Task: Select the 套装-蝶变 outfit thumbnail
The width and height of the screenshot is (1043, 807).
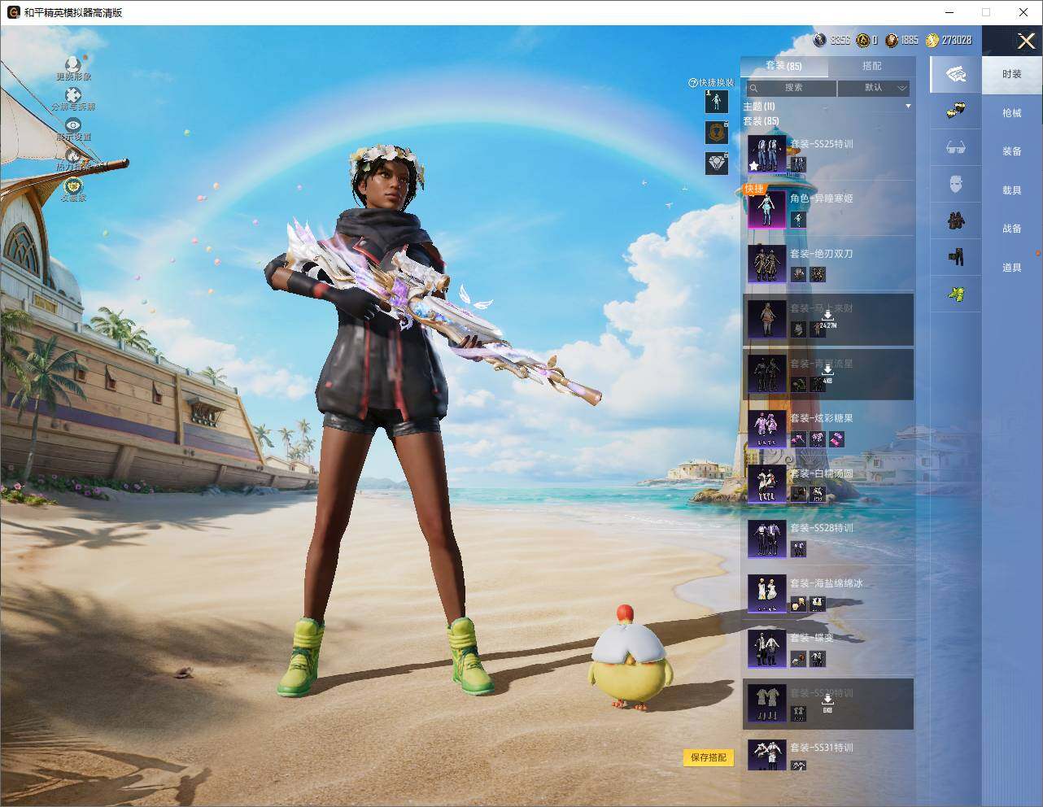Action: (x=767, y=648)
